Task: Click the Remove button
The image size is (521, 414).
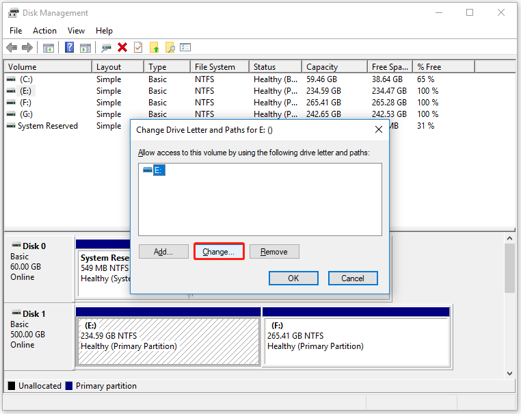Action: tap(274, 252)
